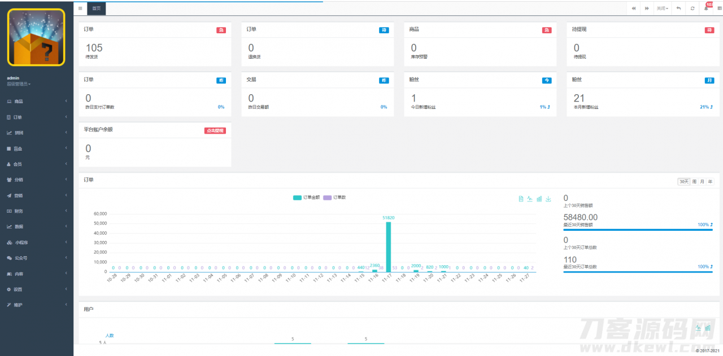723x356 pixels.
Task: Switch order chart to bar view icon
Action: (x=539, y=199)
